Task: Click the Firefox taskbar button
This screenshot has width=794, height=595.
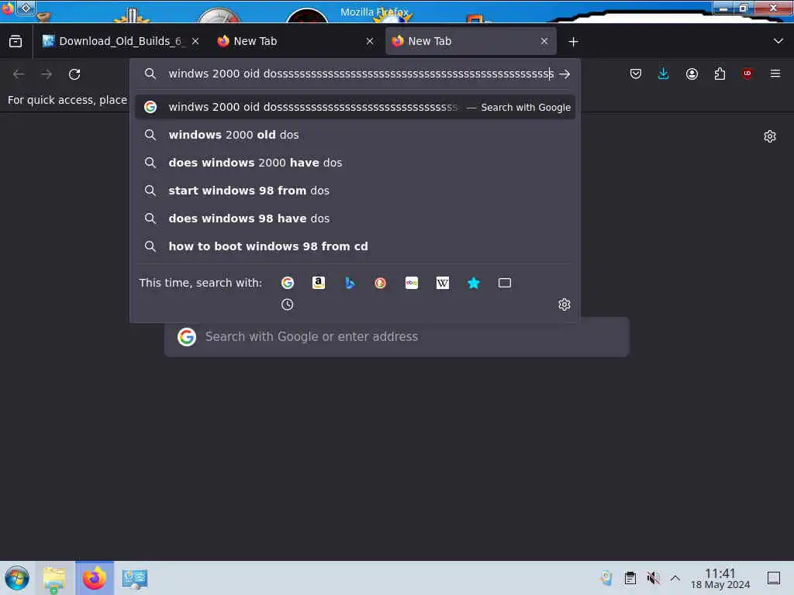Action: click(x=95, y=578)
